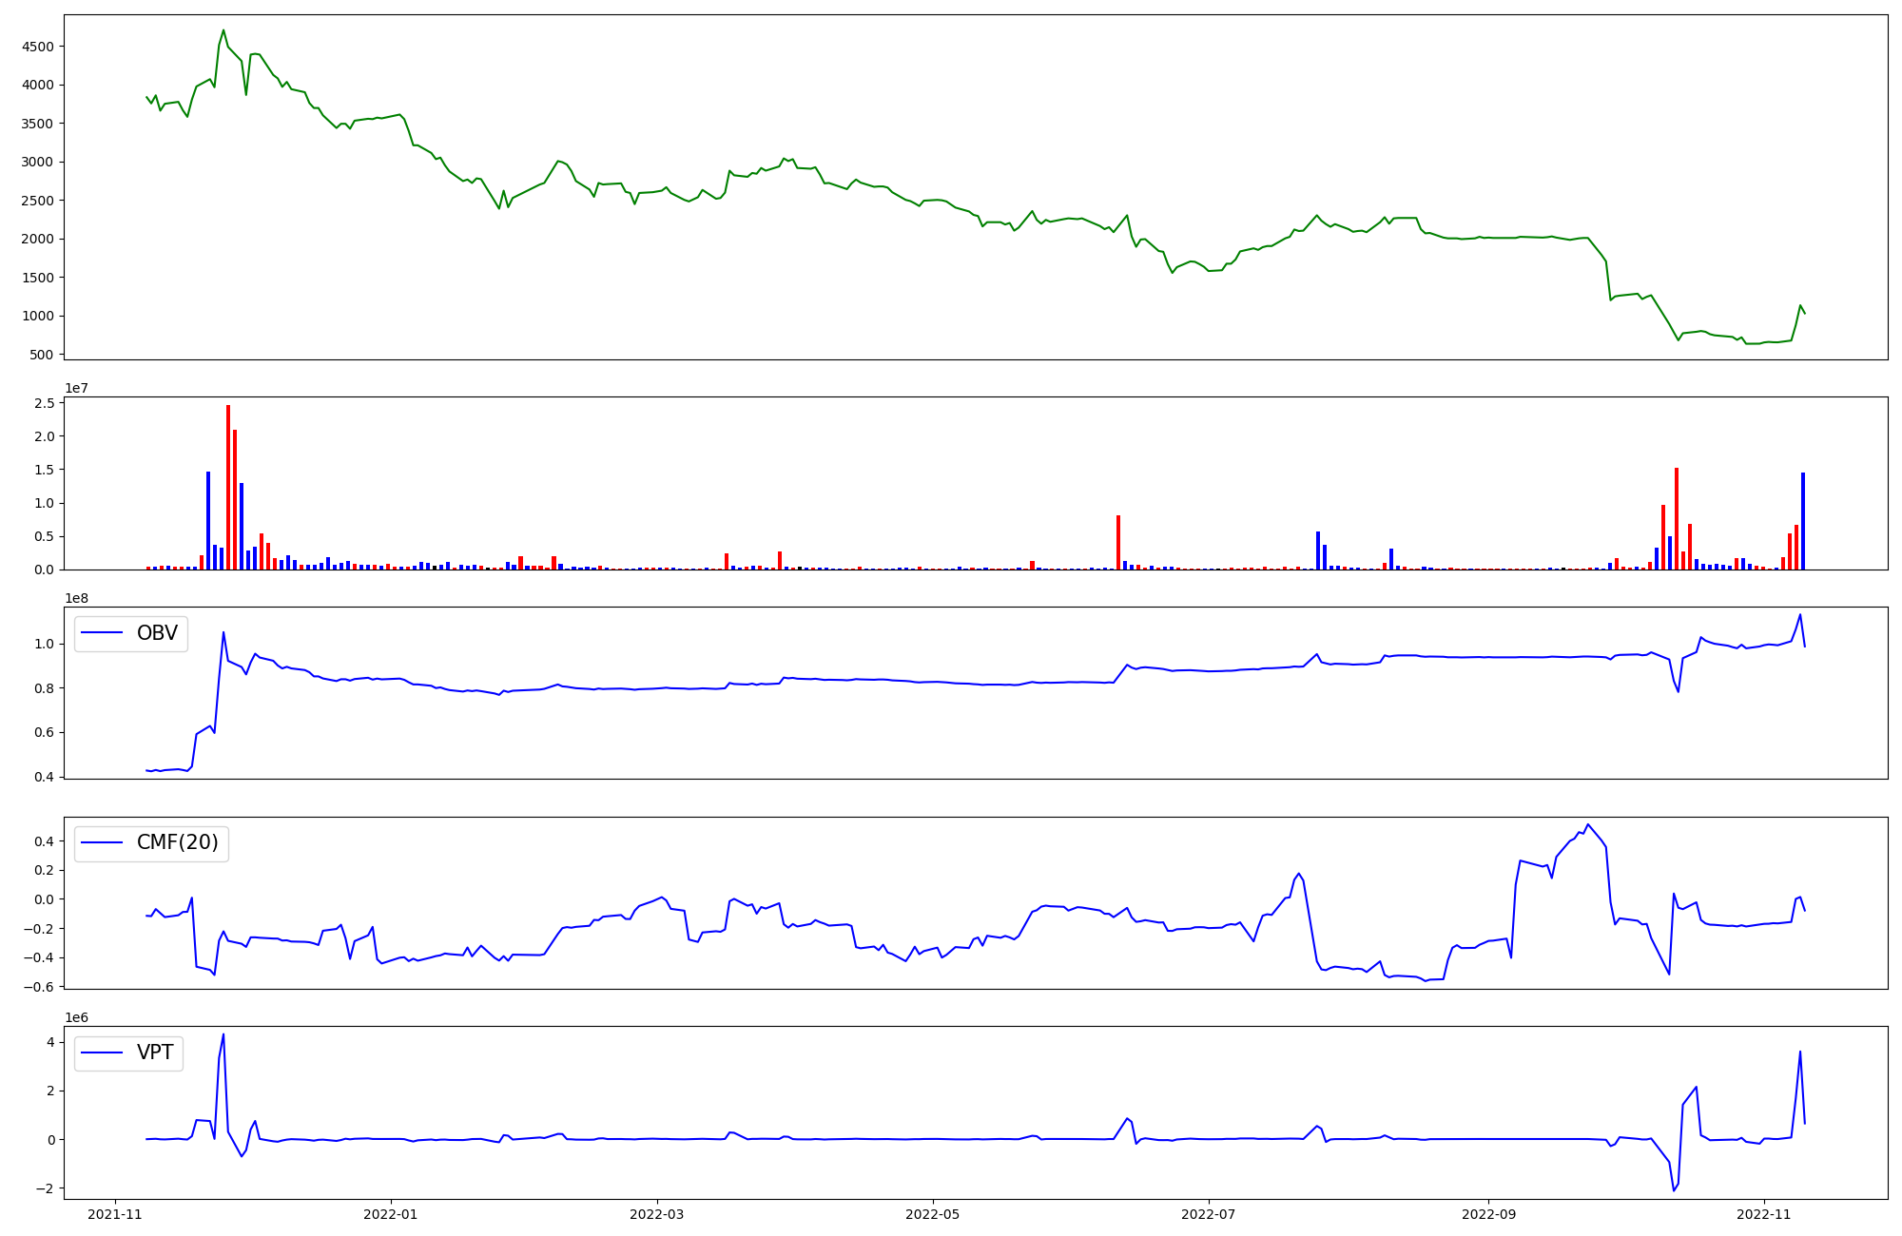Viewport: 1902px width, 1236px height.
Task: Click the last tall blue volume bar
Action: pos(1803,521)
